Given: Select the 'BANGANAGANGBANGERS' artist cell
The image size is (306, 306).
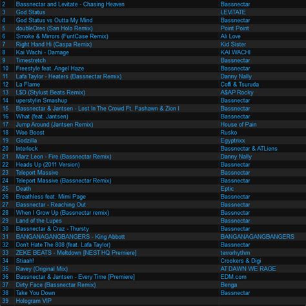Looking at the screenshot, I should tap(257, 237).
